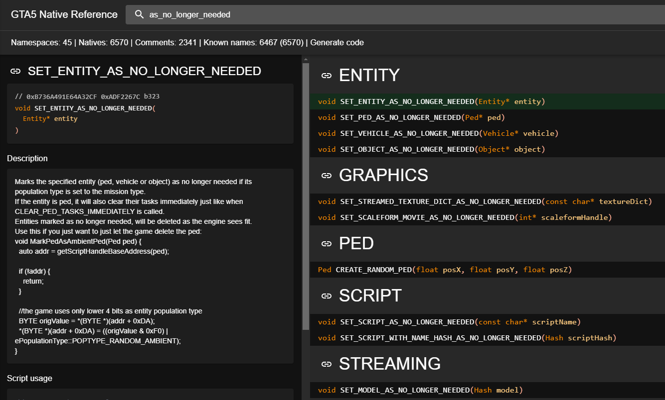Click the Script usage section heading

click(x=29, y=378)
